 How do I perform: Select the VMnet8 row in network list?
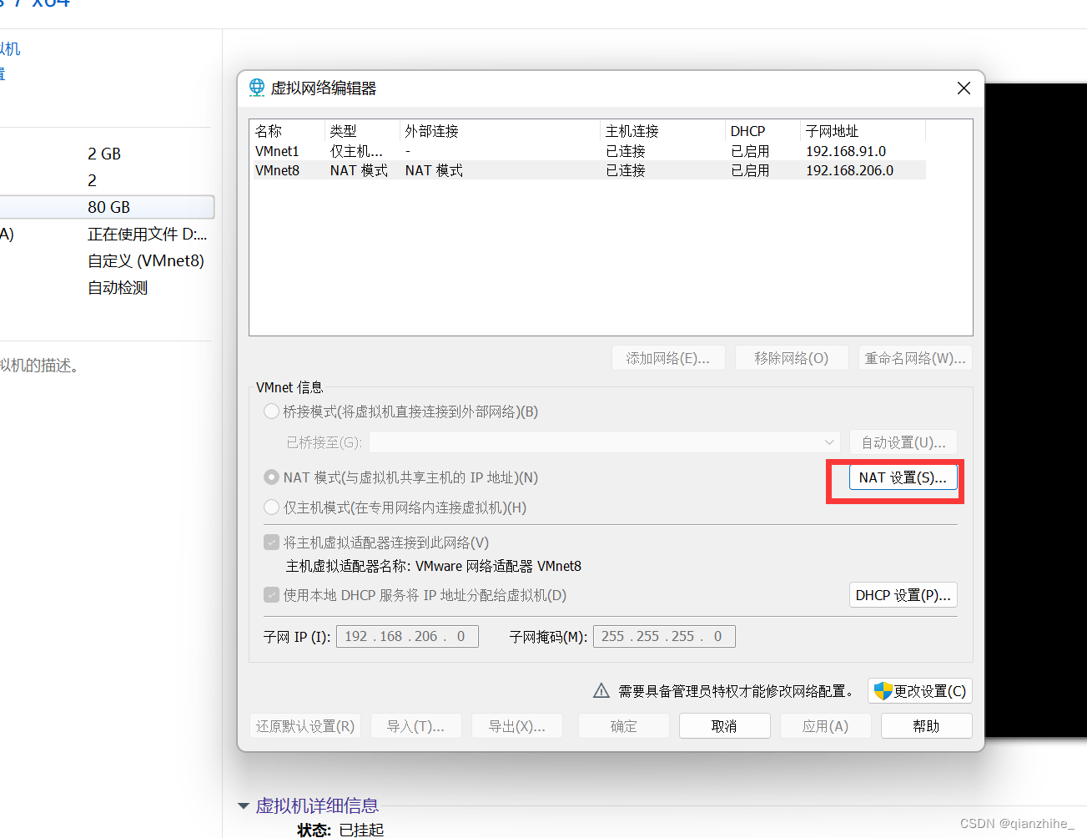tap(588, 170)
